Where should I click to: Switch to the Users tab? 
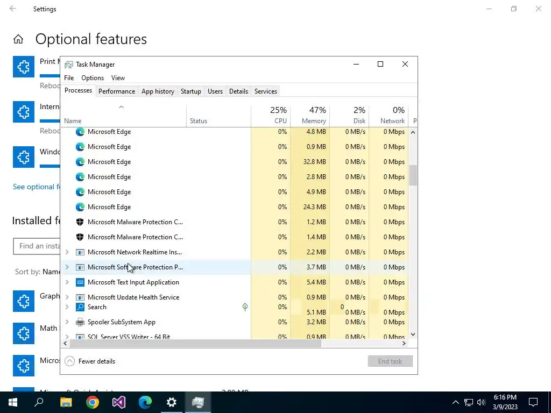[x=215, y=91]
